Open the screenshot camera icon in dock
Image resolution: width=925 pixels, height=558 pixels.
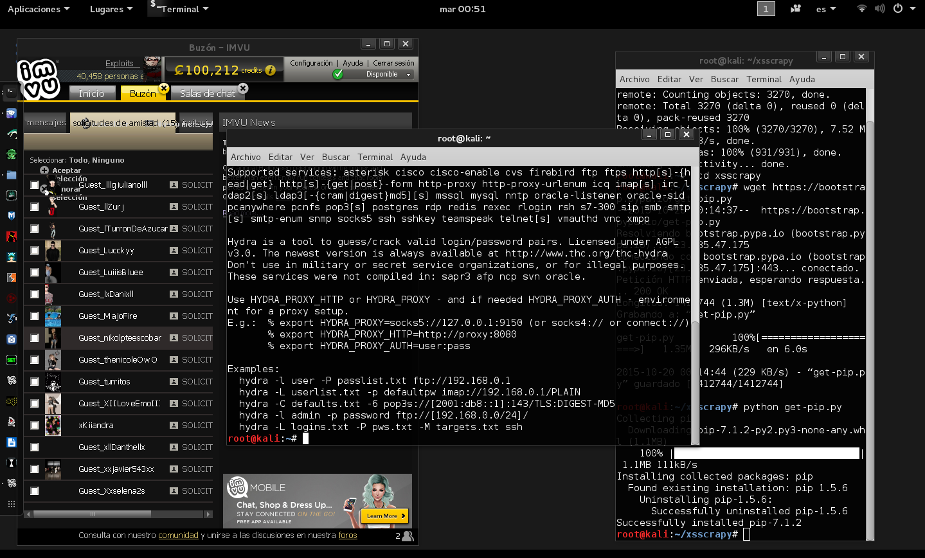[x=11, y=339]
